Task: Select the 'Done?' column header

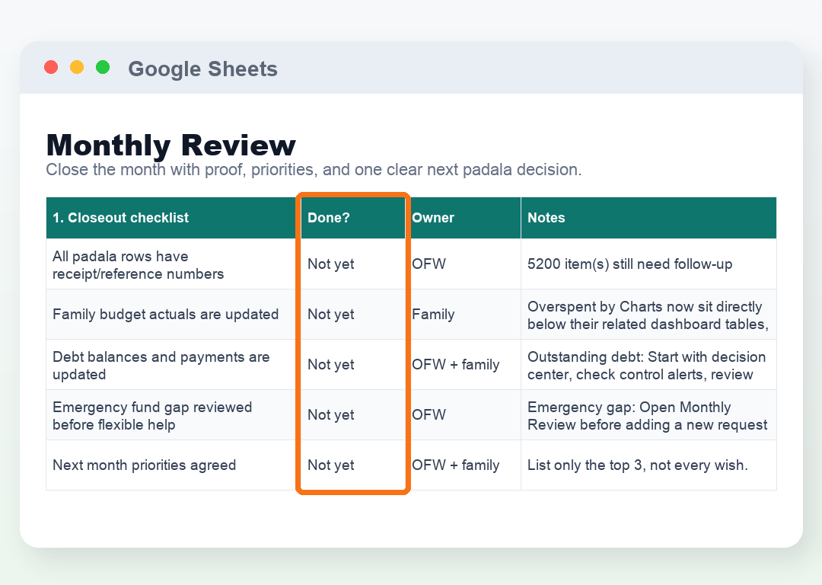Action: (353, 218)
